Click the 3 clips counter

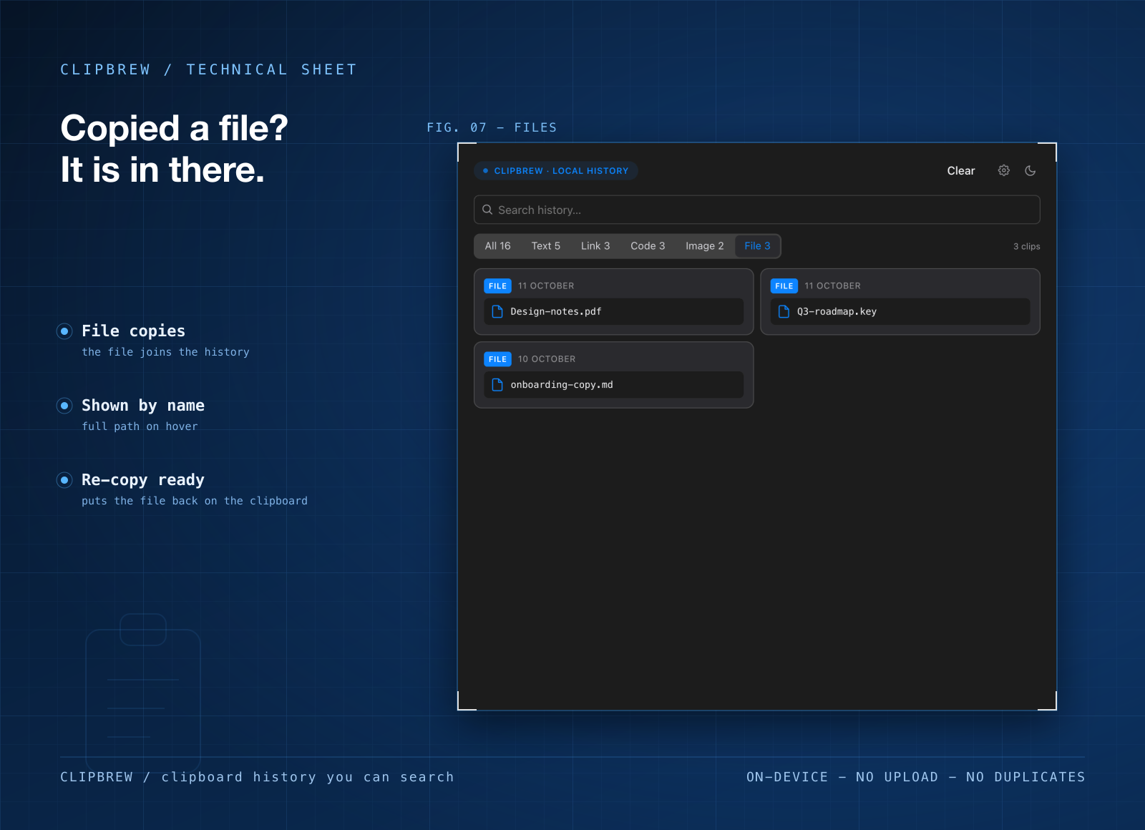coord(1027,247)
